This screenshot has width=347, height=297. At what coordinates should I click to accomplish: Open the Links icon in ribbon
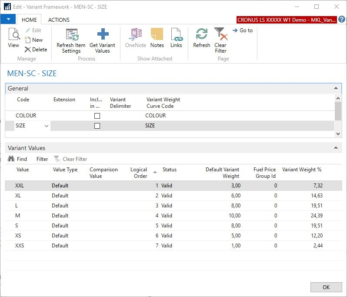click(176, 35)
